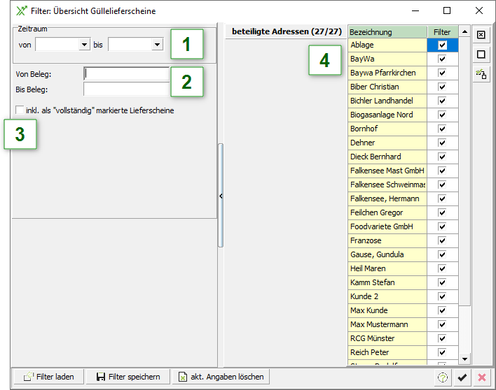Click the invert selection icon button
496x390 pixels.
(481, 73)
